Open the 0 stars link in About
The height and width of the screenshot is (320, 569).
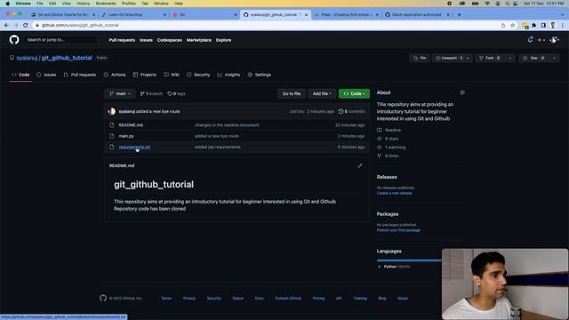pos(388,139)
